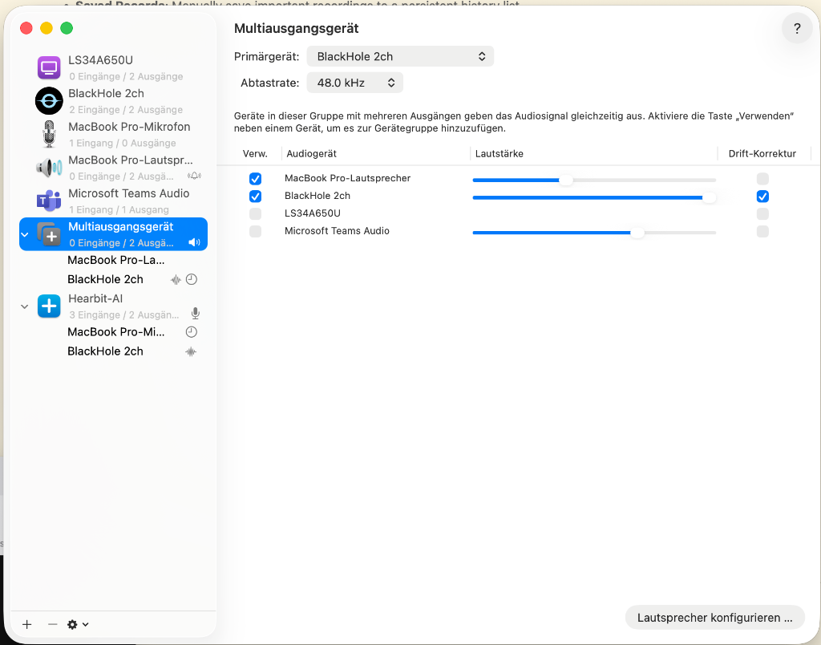
Task: Remove the selected device with the minus button
Action: click(52, 625)
